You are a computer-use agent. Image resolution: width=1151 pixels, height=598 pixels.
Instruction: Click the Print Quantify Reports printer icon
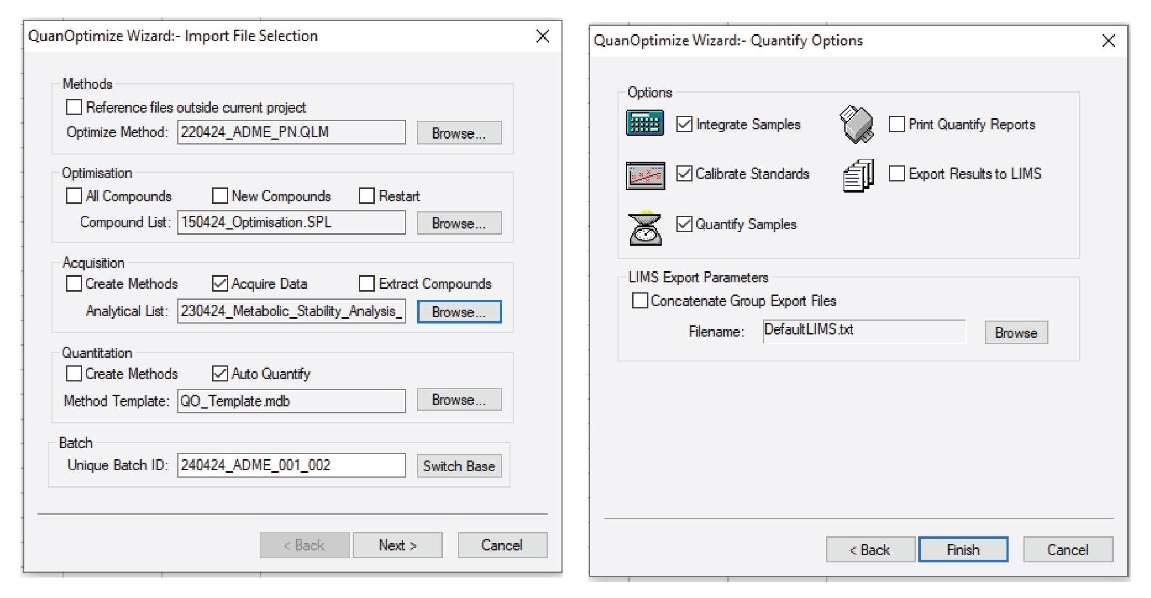pos(857,124)
